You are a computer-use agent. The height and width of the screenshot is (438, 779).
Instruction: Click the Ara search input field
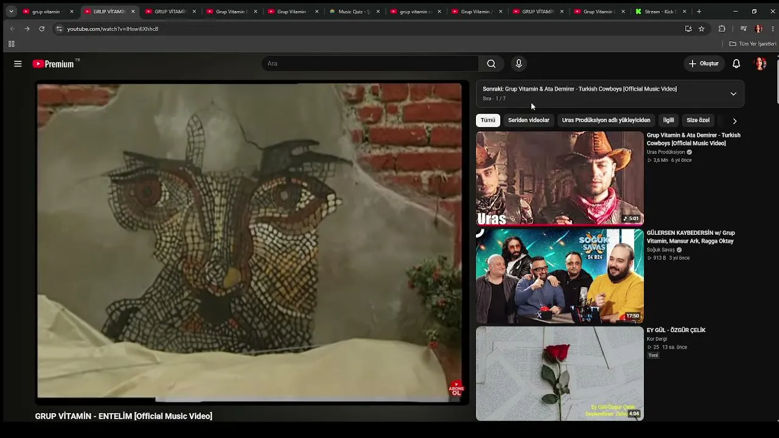pyautogui.click(x=370, y=64)
